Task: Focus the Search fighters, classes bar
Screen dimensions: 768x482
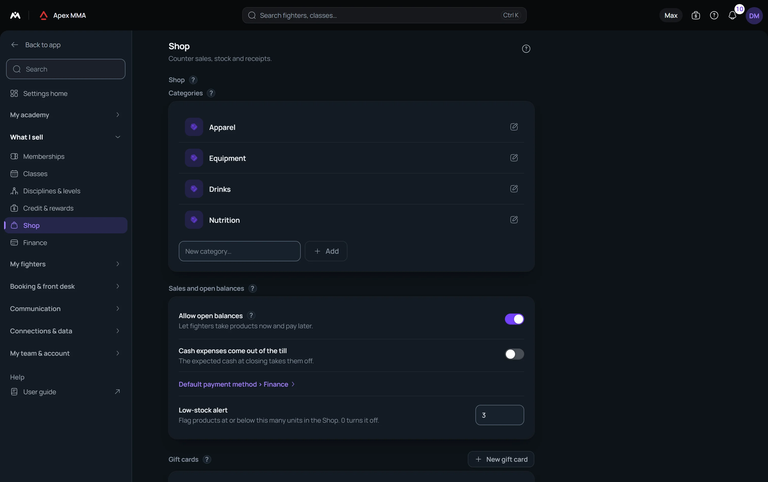Action: [384, 15]
